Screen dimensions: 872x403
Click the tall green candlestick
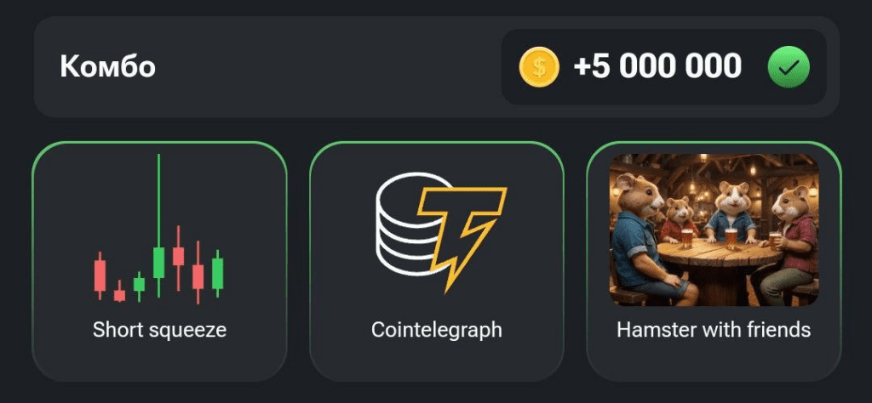(158, 260)
